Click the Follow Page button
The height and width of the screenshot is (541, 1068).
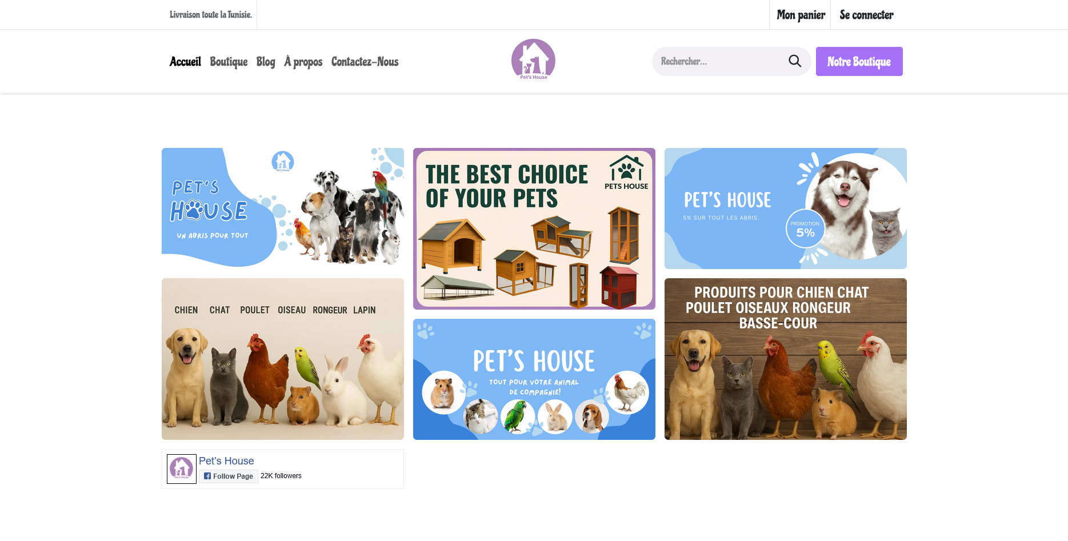tap(229, 476)
